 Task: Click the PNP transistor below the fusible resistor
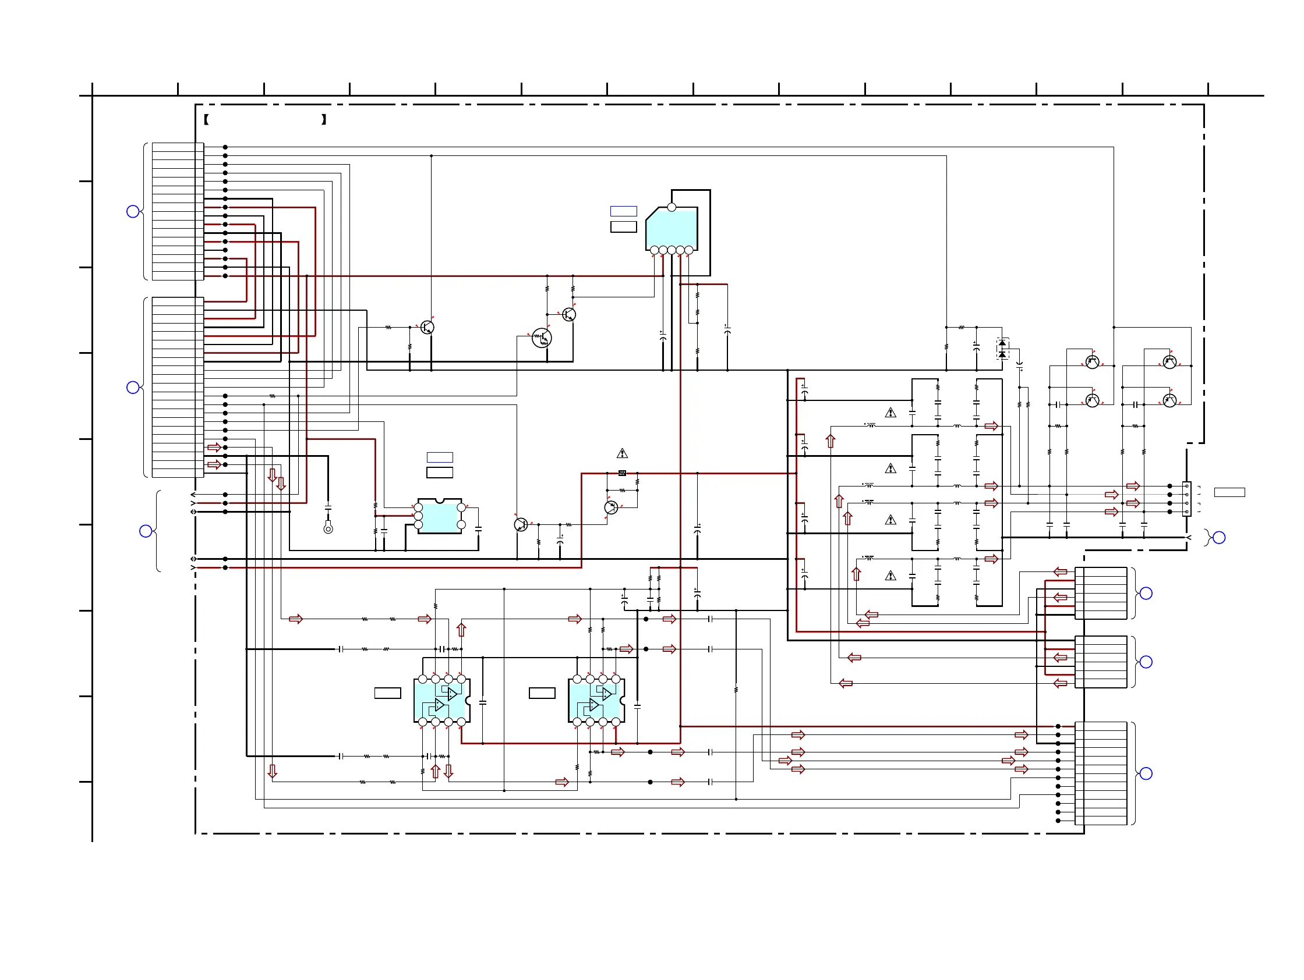612,507
